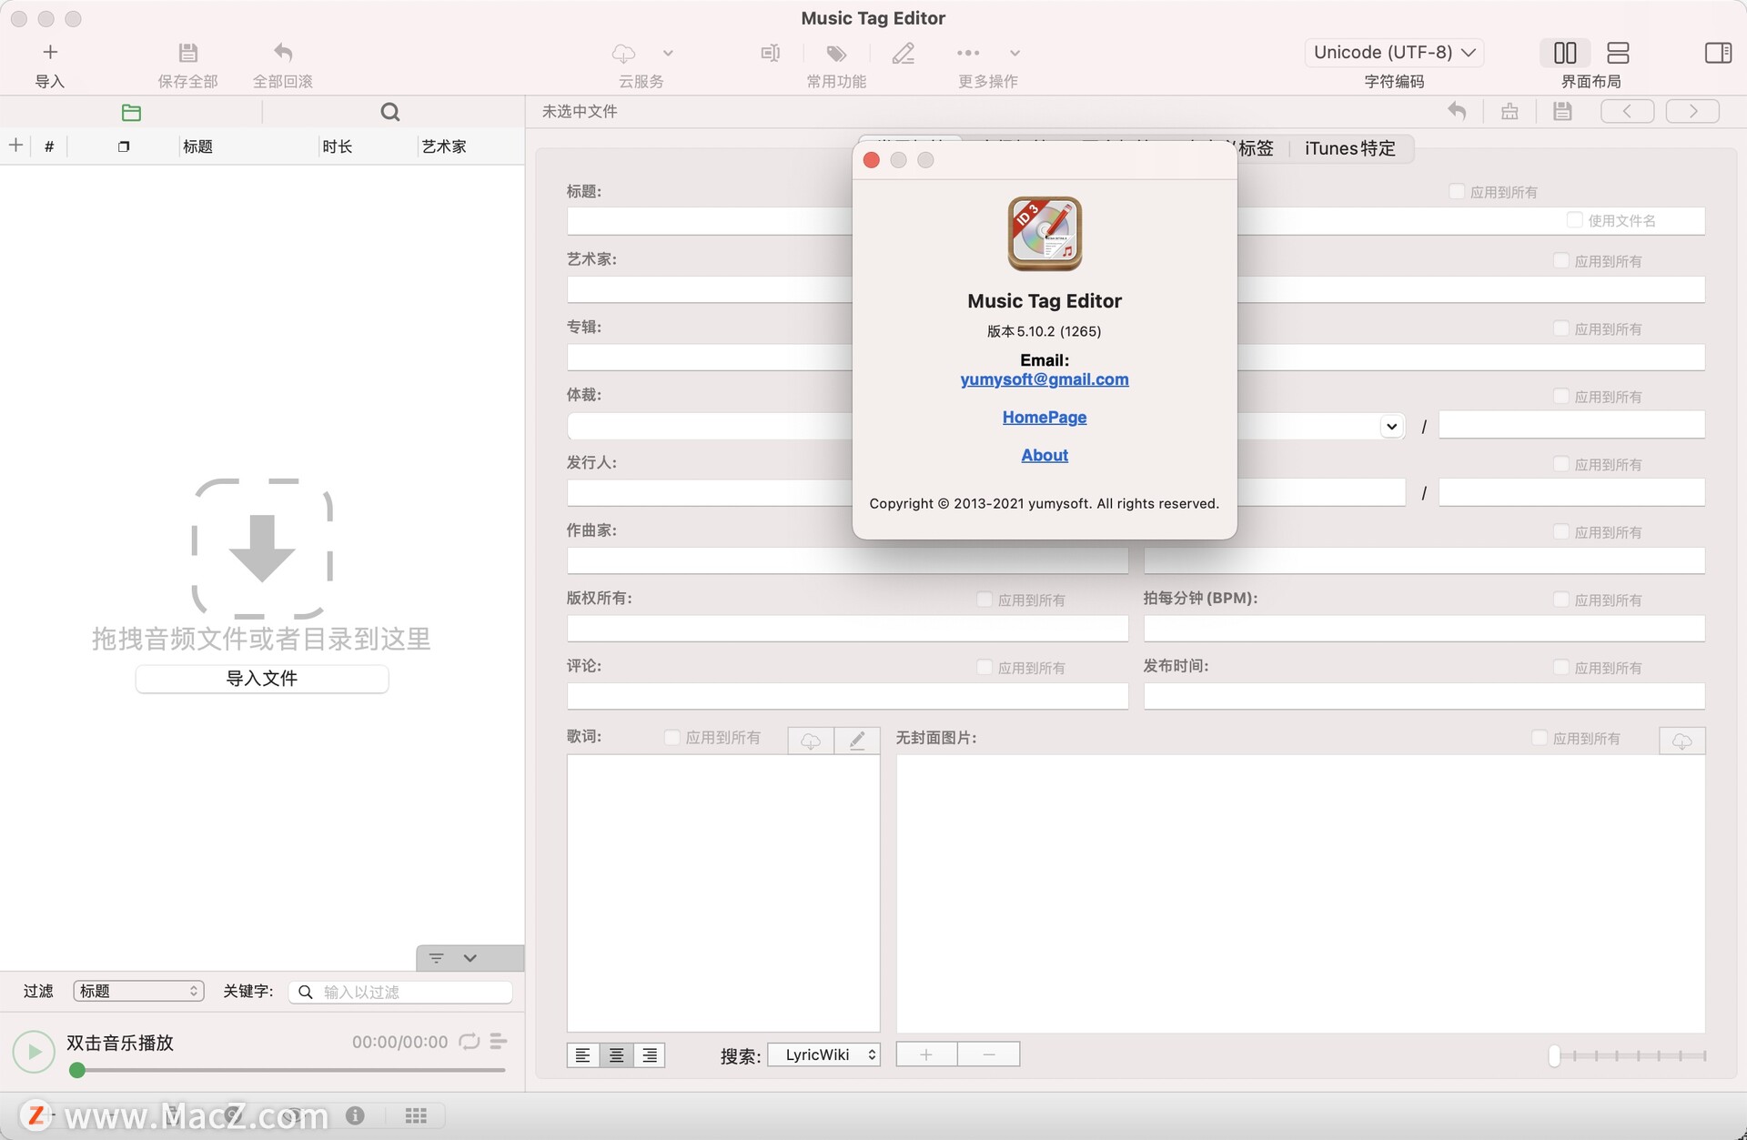
Task: Switch to stacked rows 界面布局 icon
Action: click(x=1618, y=53)
